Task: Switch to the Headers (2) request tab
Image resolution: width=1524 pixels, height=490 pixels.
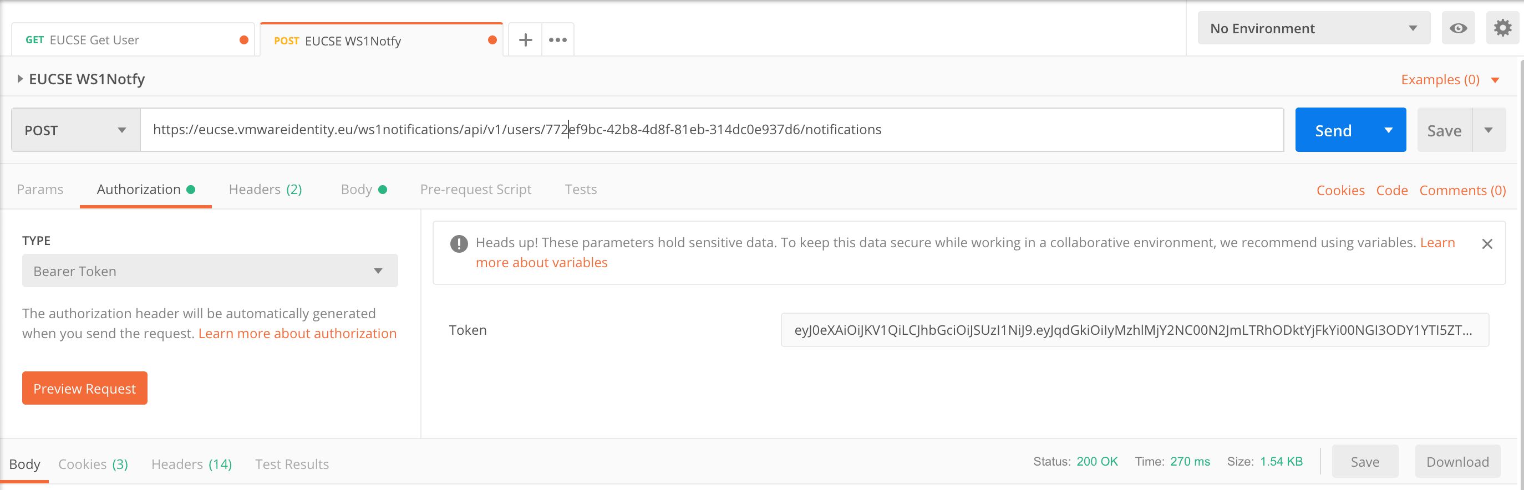Action: tap(265, 189)
